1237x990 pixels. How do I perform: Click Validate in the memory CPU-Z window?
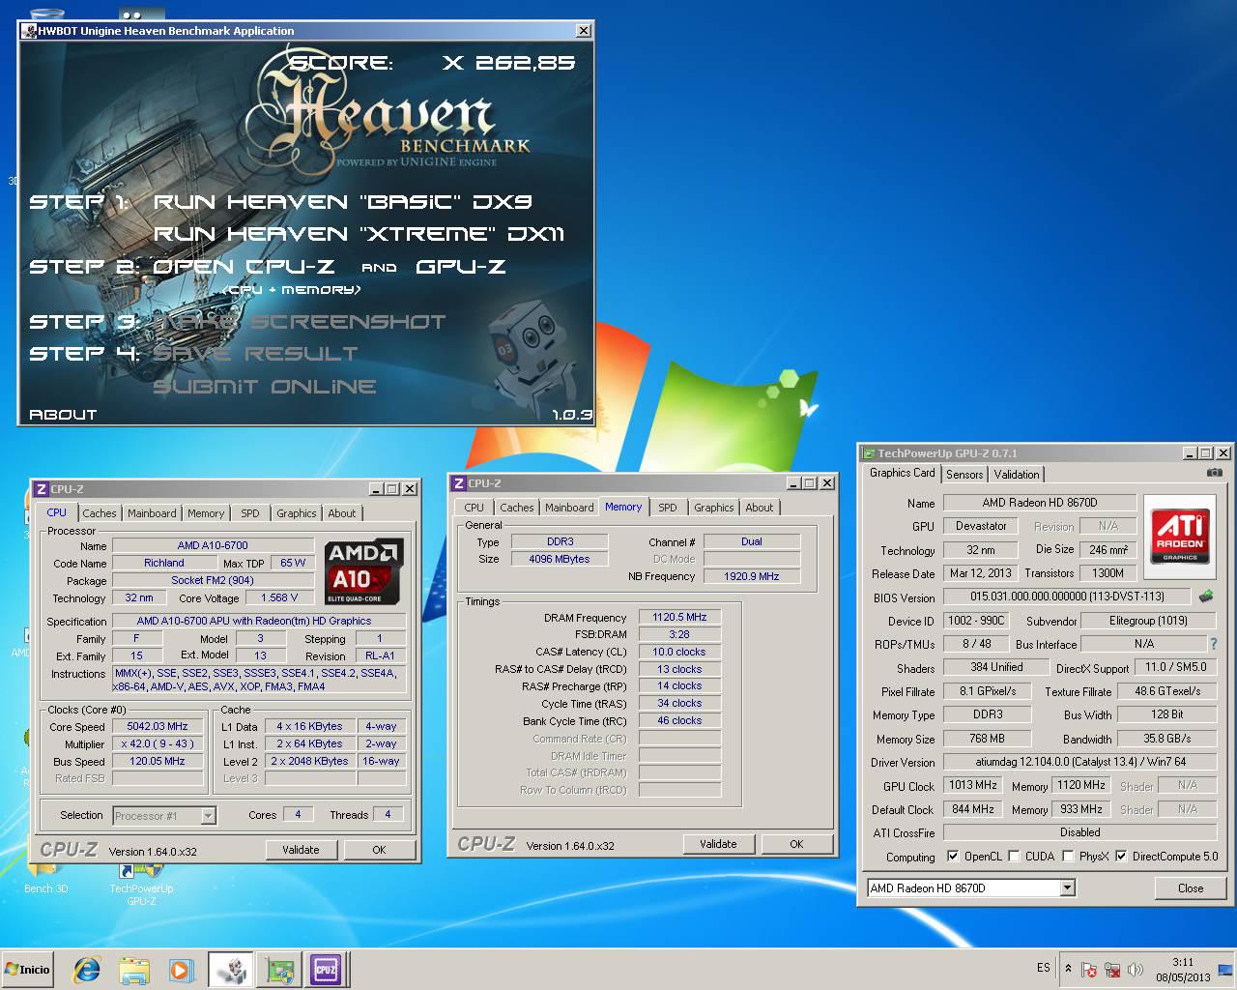(x=718, y=844)
